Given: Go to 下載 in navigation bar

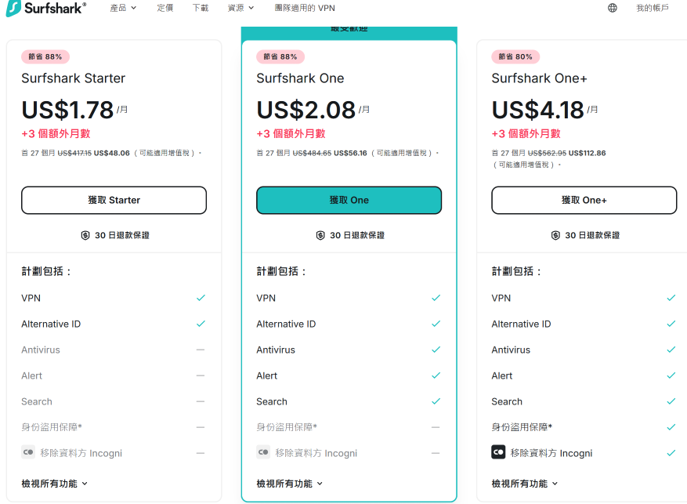Looking at the screenshot, I should coord(201,8).
